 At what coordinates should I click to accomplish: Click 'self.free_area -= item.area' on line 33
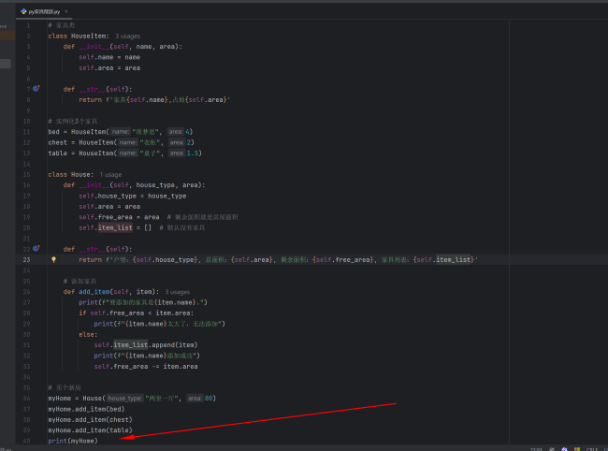146,367
